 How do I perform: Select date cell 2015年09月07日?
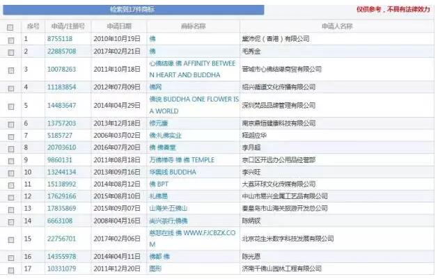pos(117,209)
